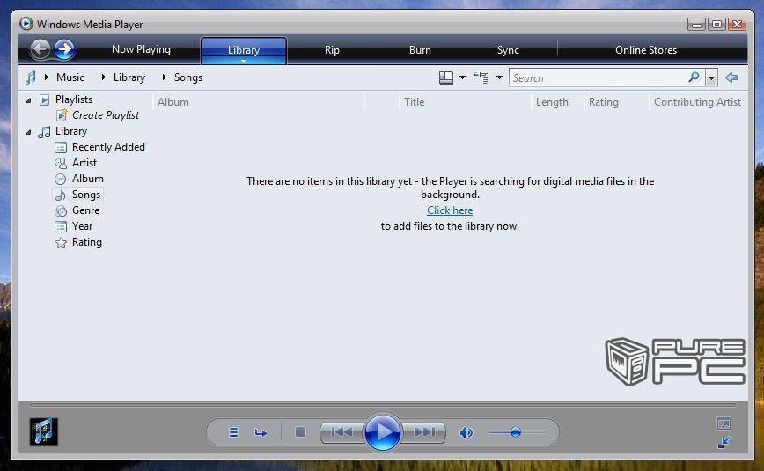Switch to full screen view icon
The width and height of the screenshot is (764, 471).
click(724, 423)
